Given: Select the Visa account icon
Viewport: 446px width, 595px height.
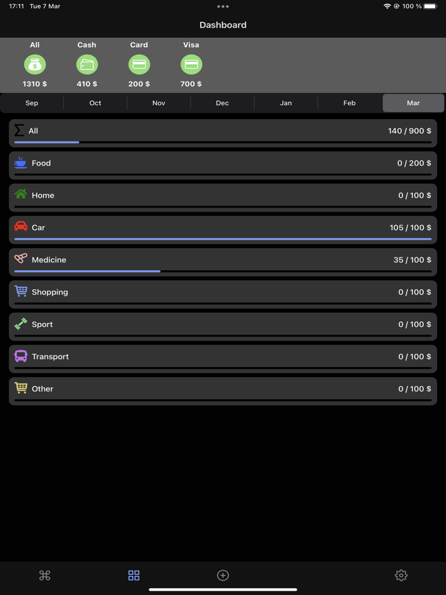Looking at the screenshot, I should pyautogui.click(x=191, y=64).
